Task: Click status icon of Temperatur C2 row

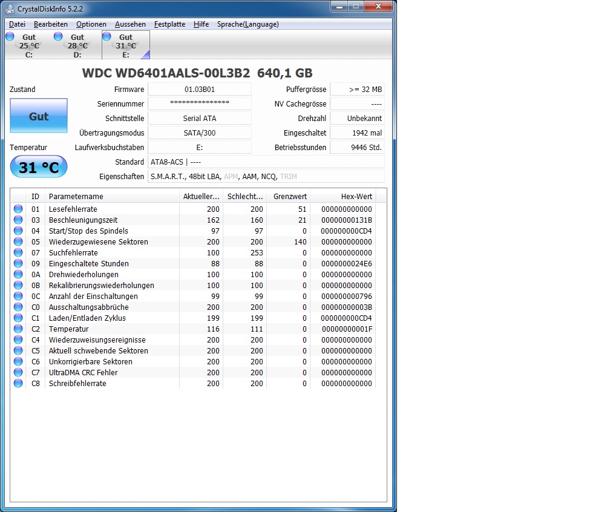Action: pyautogui.click(x=18, y=329)
